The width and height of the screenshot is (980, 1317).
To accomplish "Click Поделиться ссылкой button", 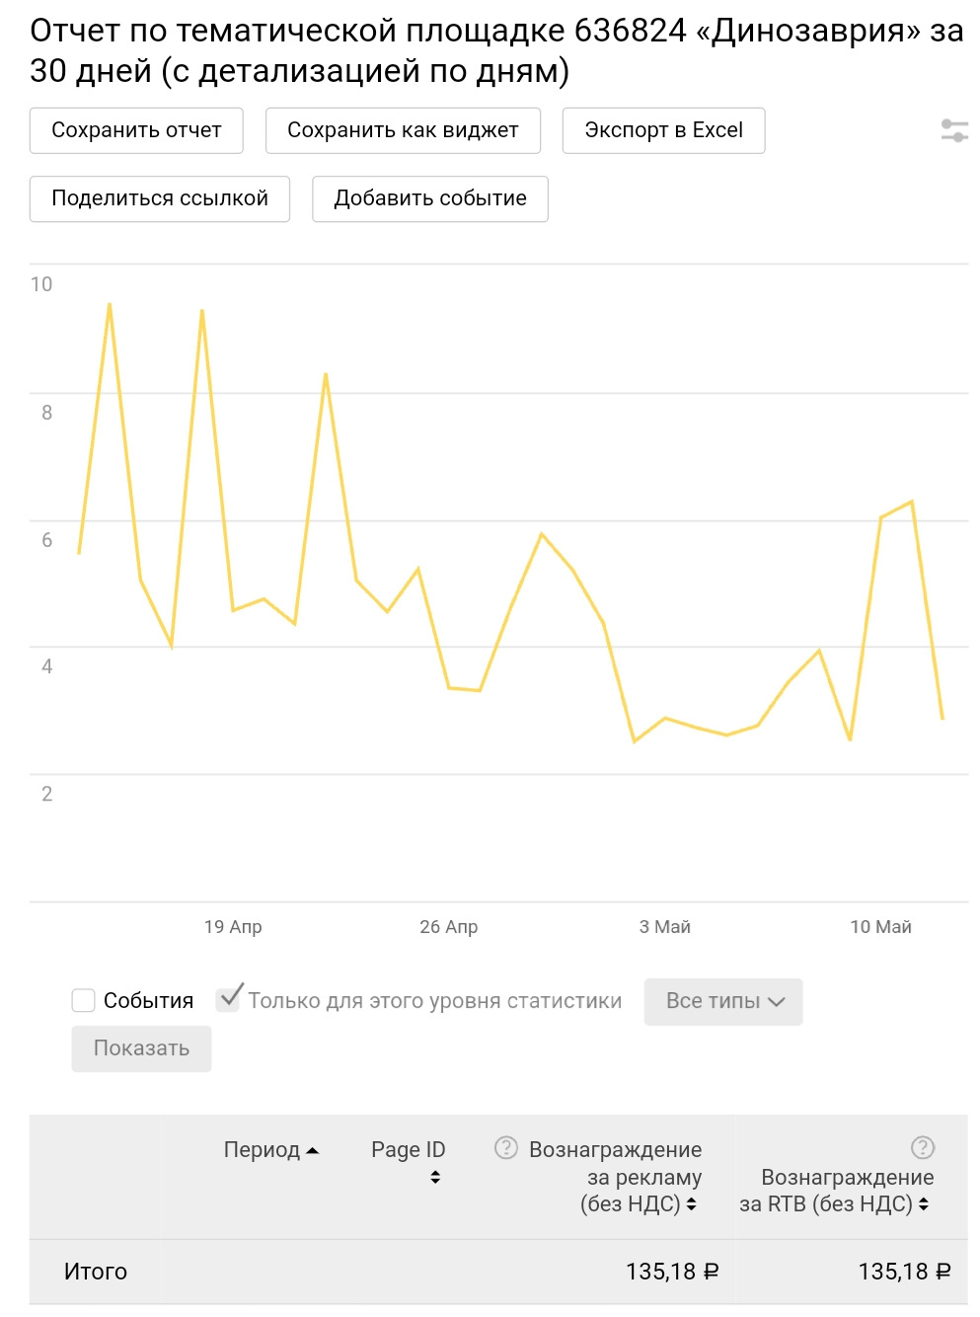I will point(160,198).
